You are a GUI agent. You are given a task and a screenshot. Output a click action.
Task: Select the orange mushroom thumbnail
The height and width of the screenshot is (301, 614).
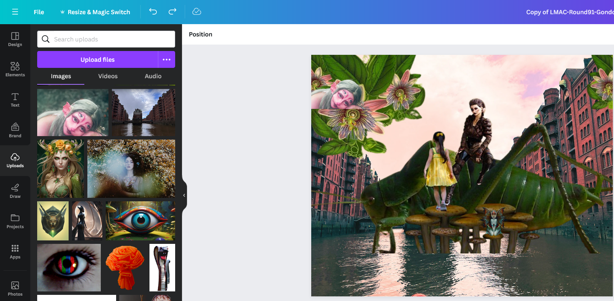(125, 268)
